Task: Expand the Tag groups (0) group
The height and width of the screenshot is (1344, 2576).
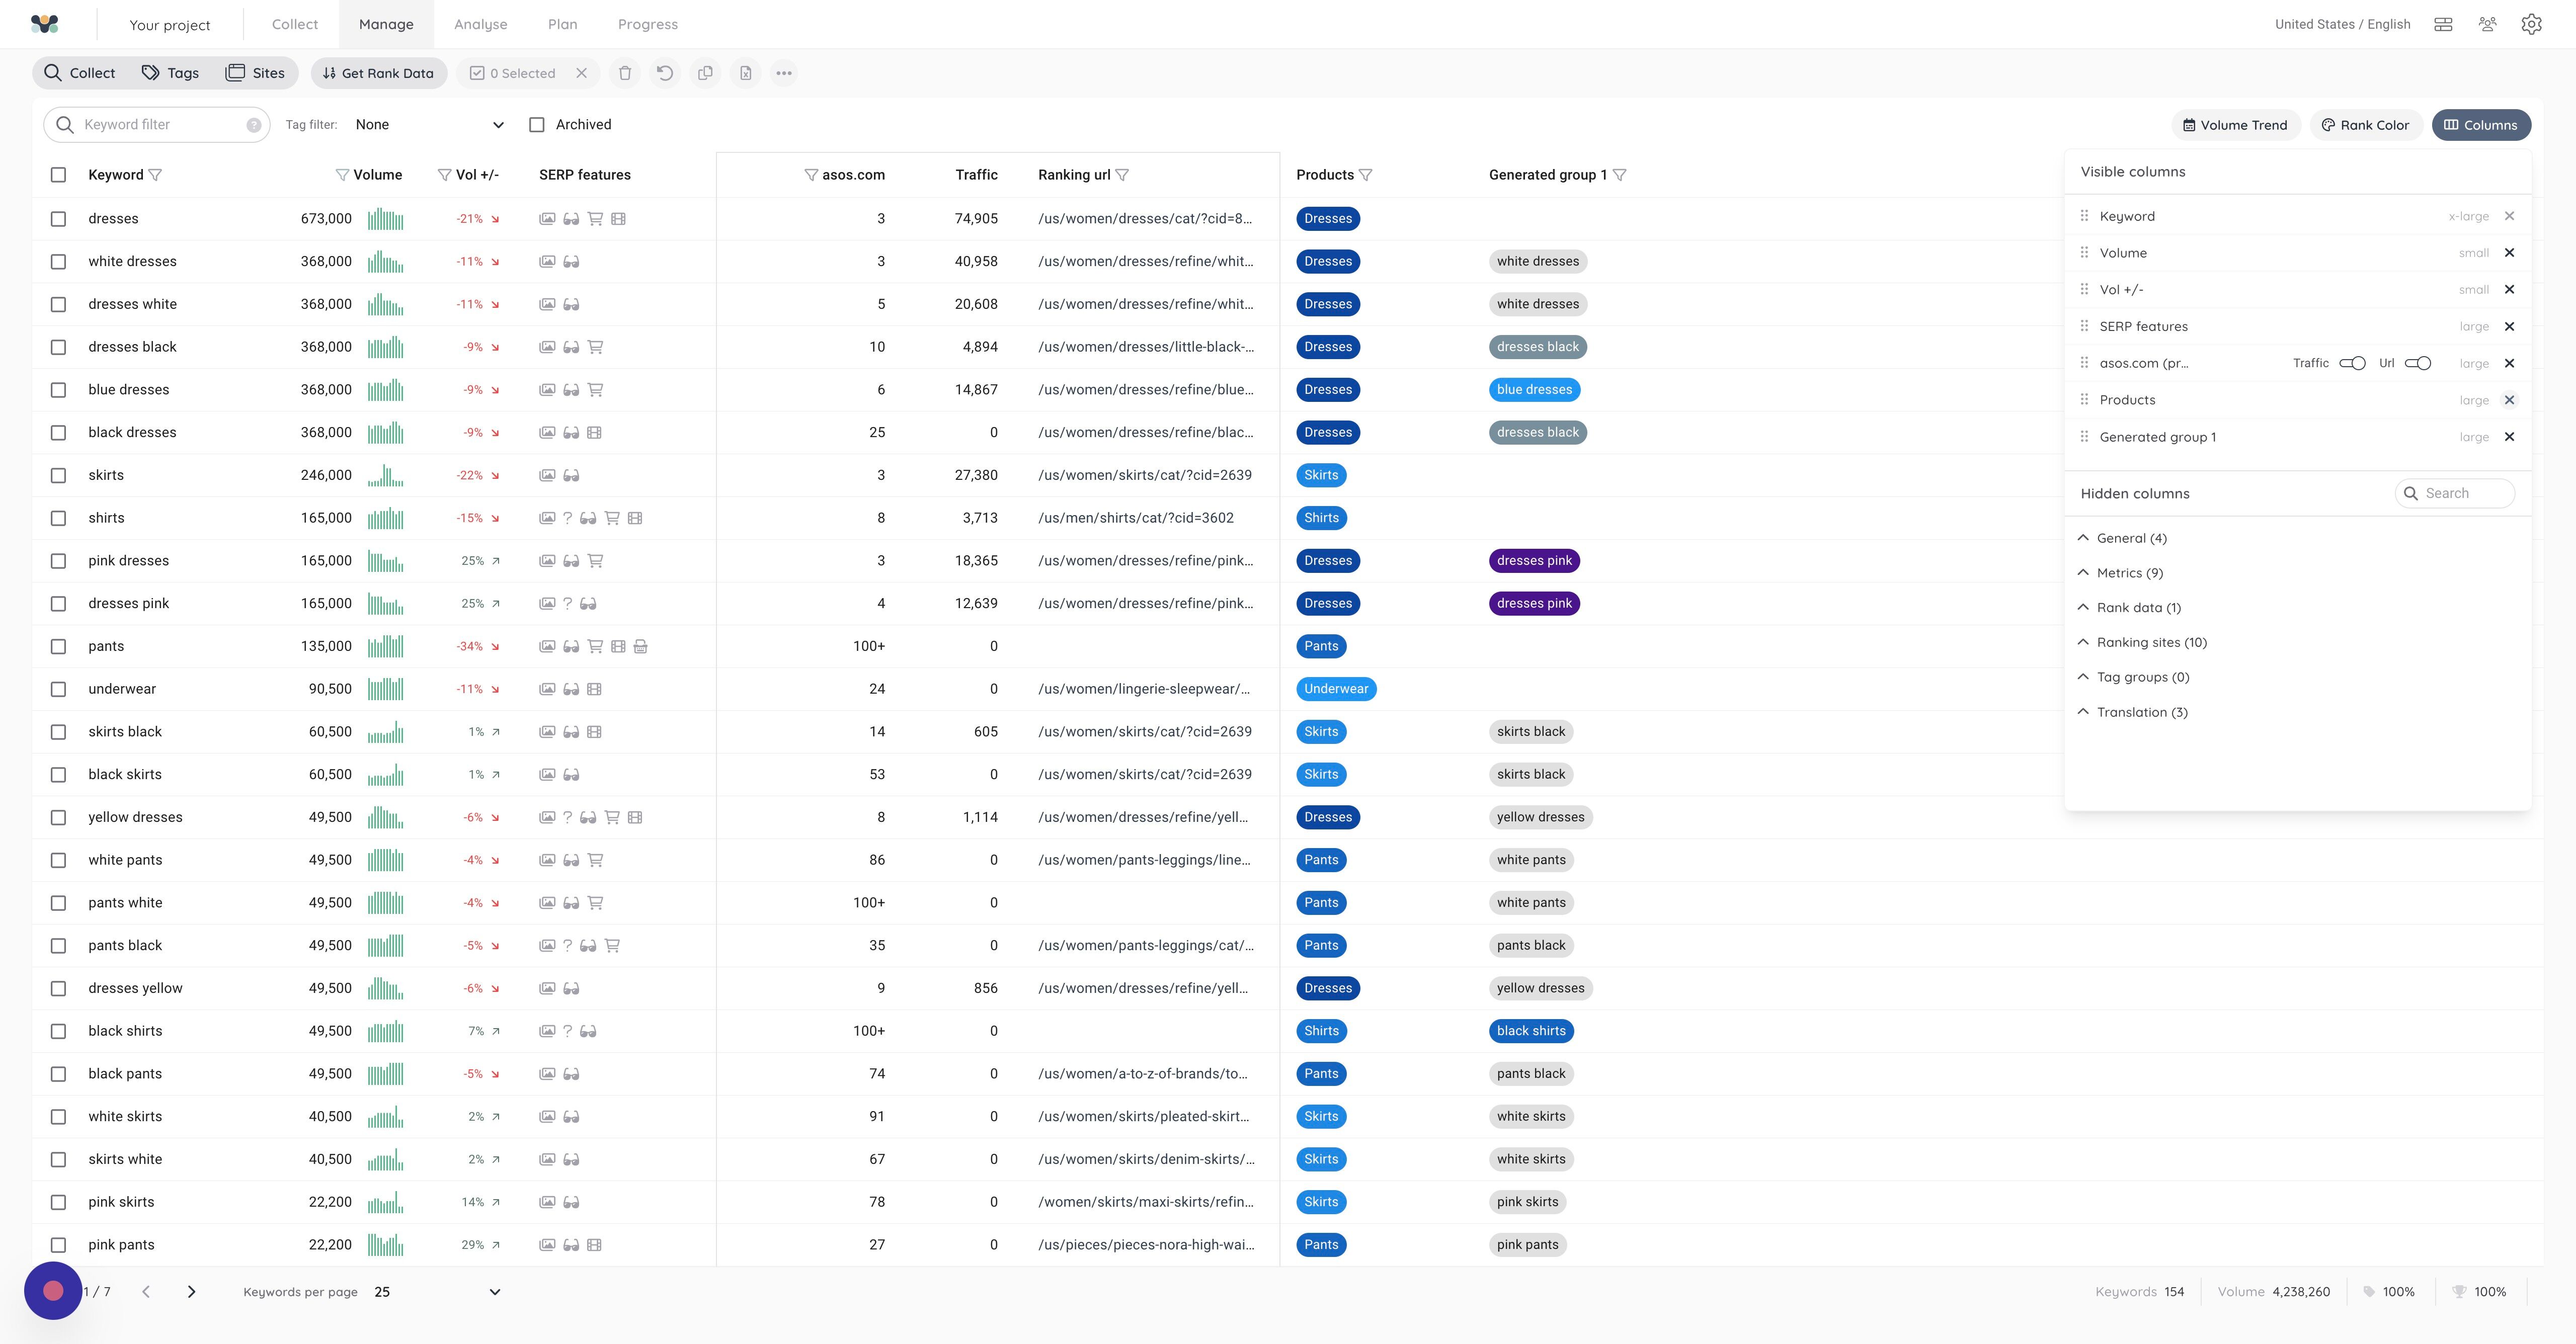Action: coord(2133,678)
